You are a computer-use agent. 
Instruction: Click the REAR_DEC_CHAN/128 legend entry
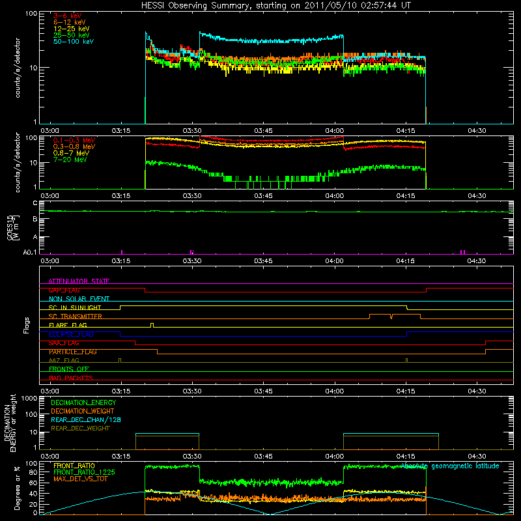click(86, 419)
